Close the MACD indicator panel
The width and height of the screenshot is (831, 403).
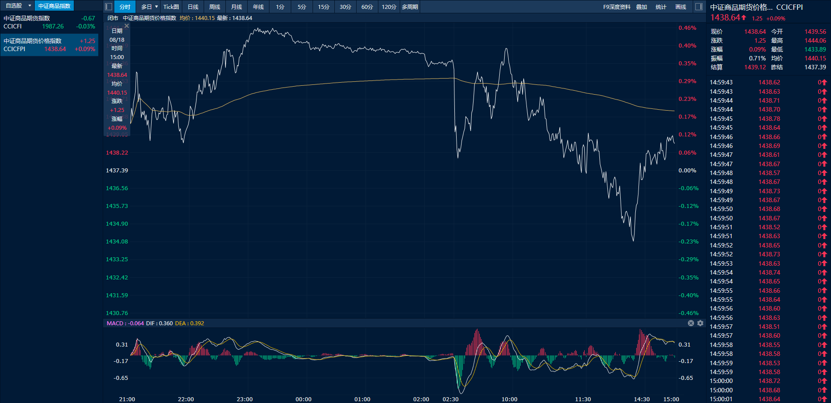(x=691, y=323)
